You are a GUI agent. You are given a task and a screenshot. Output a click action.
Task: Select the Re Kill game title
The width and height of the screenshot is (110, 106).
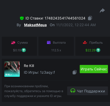tap(29, 66)
